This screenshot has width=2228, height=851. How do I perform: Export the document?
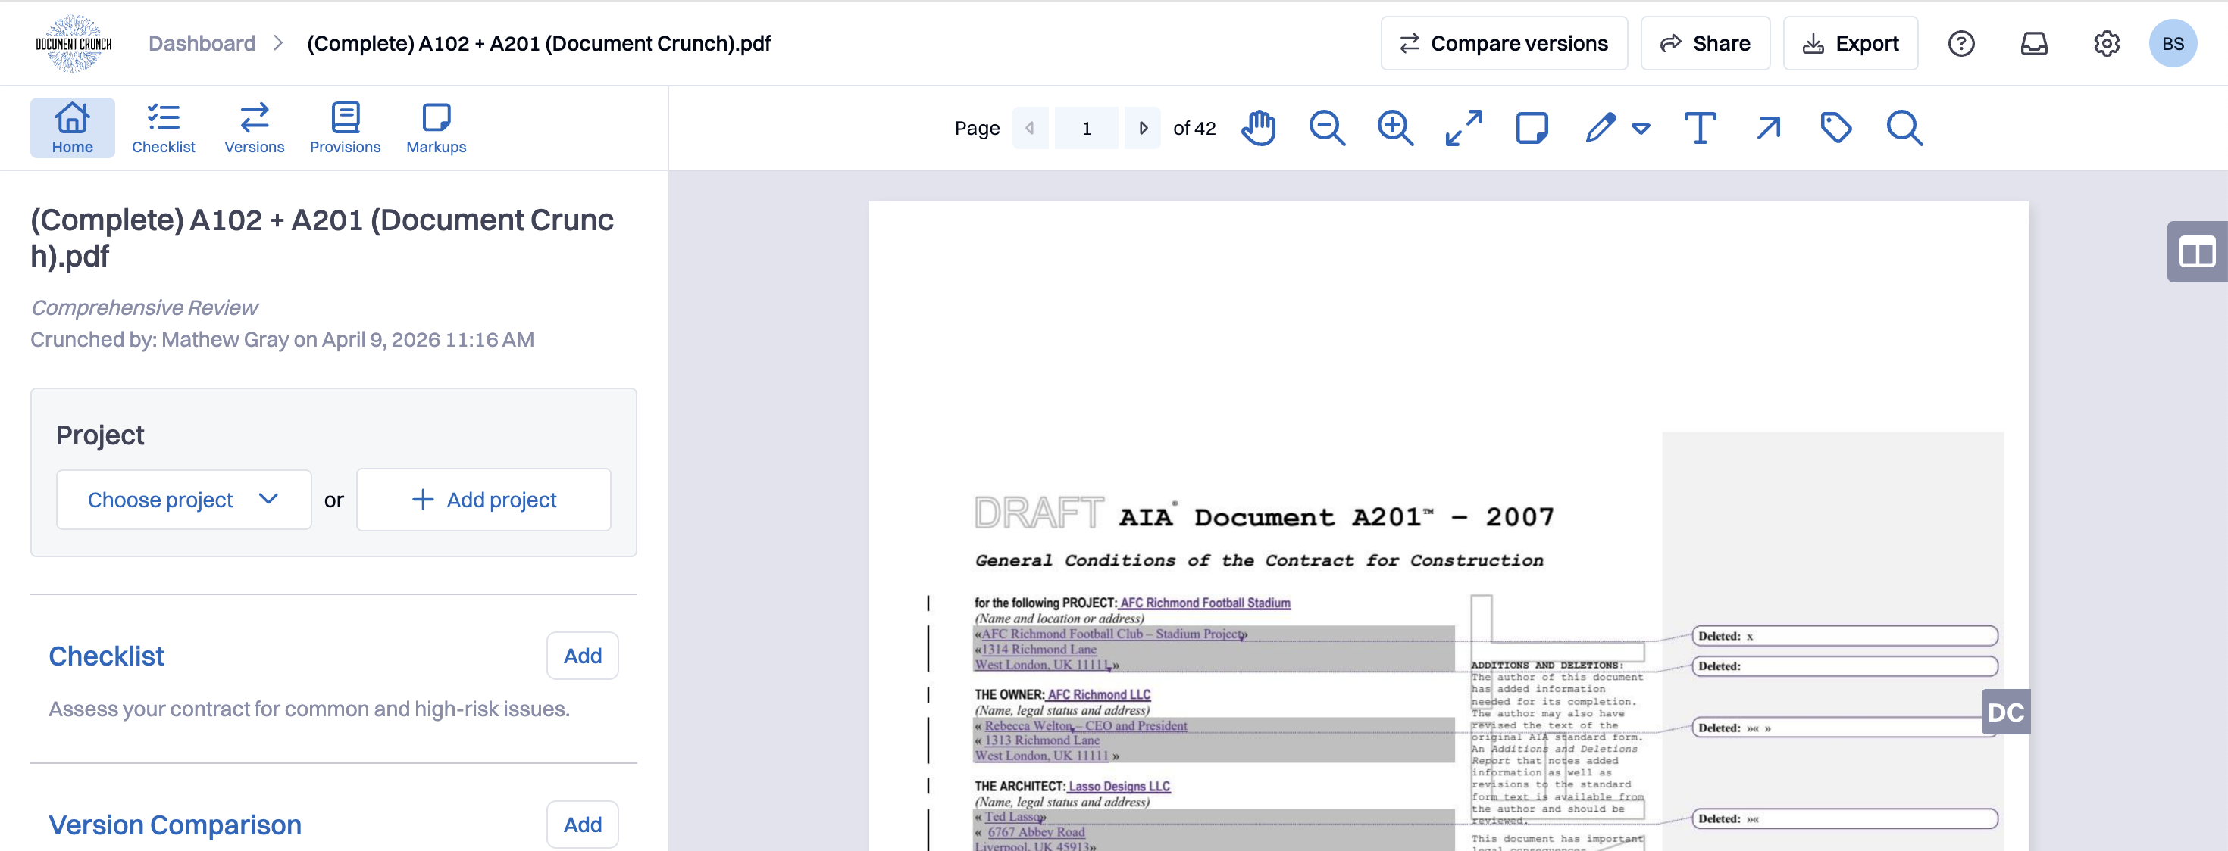coord(1850,43)
